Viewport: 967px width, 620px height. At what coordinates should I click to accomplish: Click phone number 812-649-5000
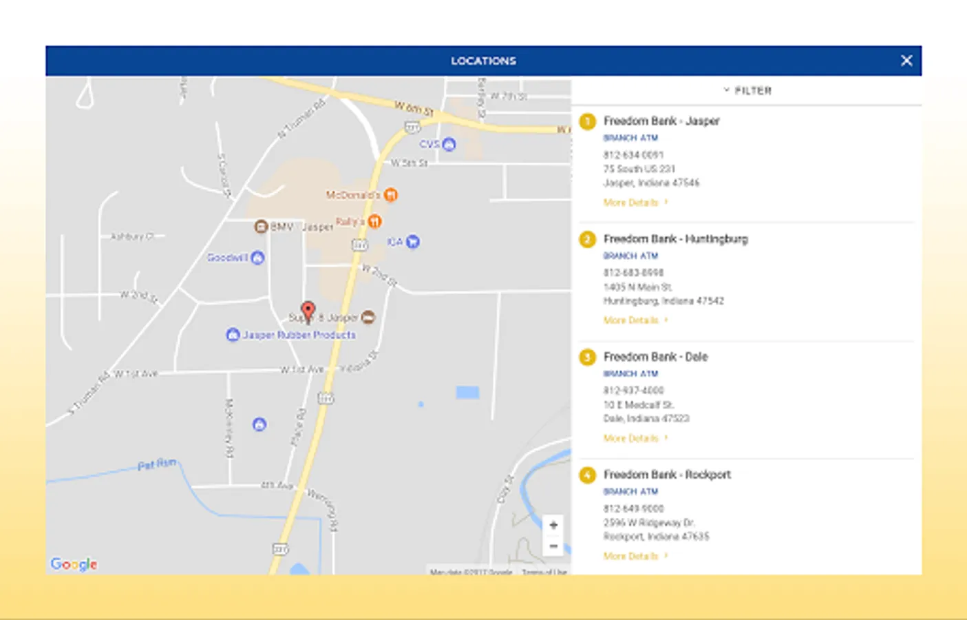tap(633, 508)
